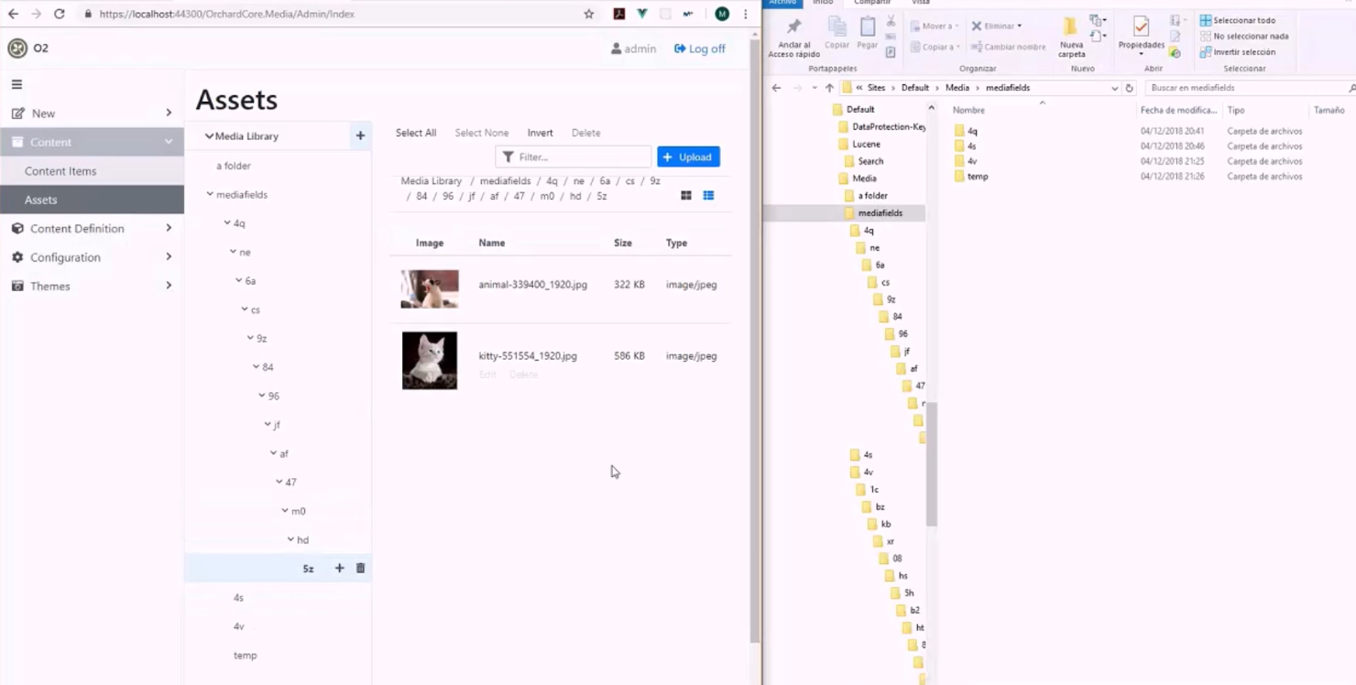Go up one folder in Explorer

(x=829, y=88)
